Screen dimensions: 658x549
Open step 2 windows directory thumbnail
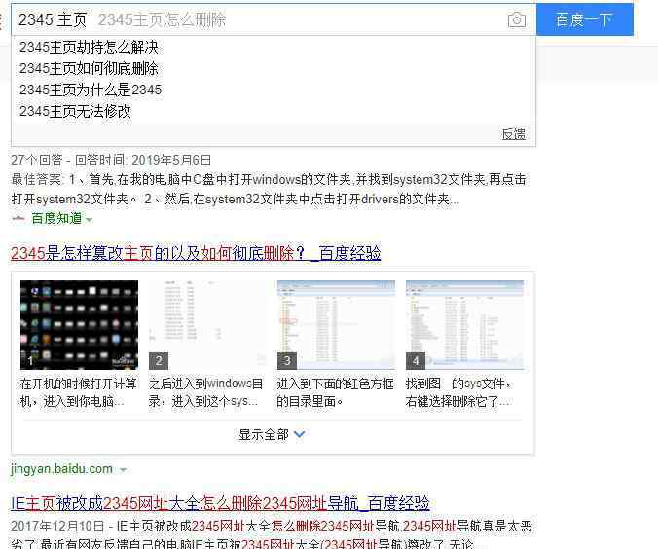(x=207, y=325)
